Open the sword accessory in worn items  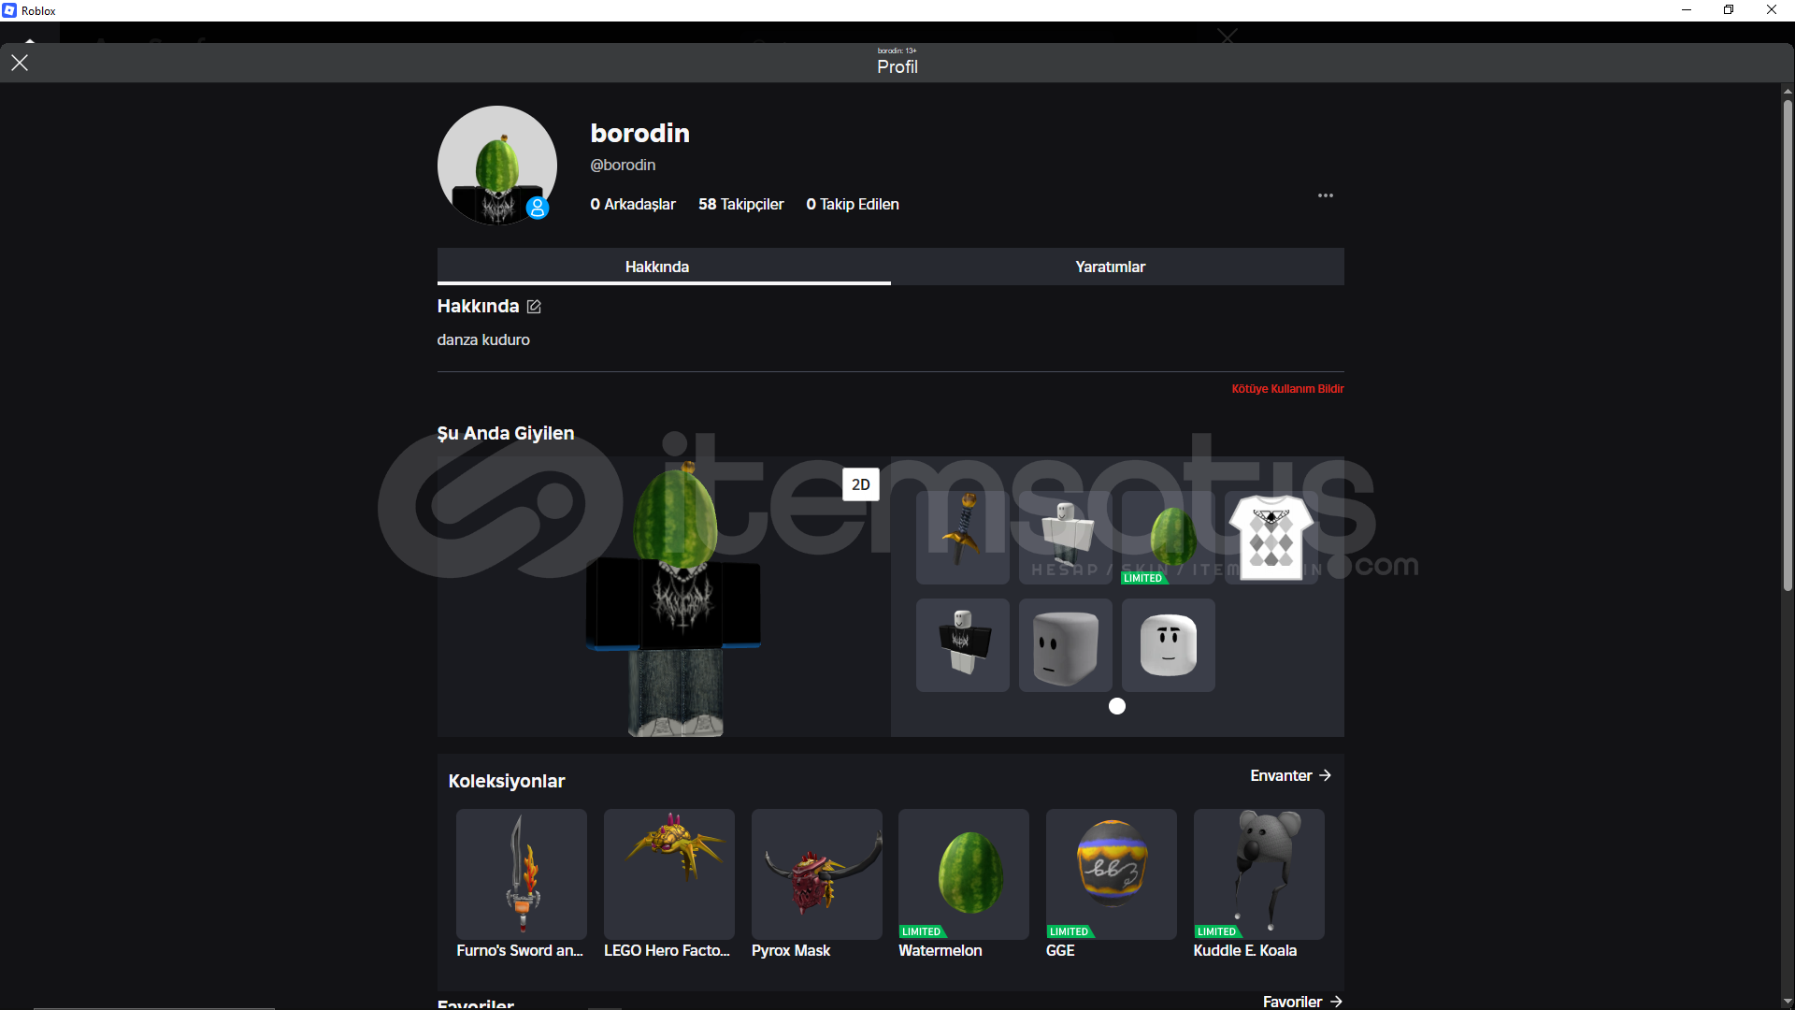click(963, 538)
